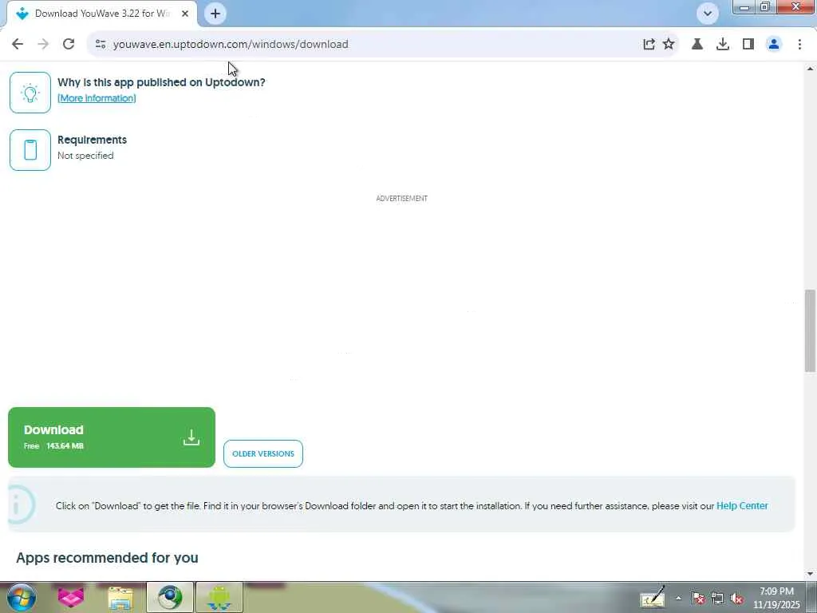
Task: Open OLDER VERSIONS list
Action: coord(263,453)
